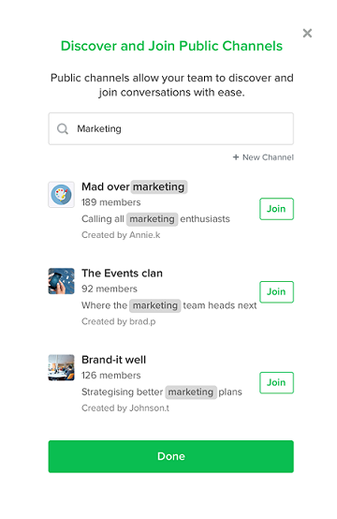Close the Discover Public Channels dialog
This screenshot has height=519, width=337.
(x=307, y=33)
